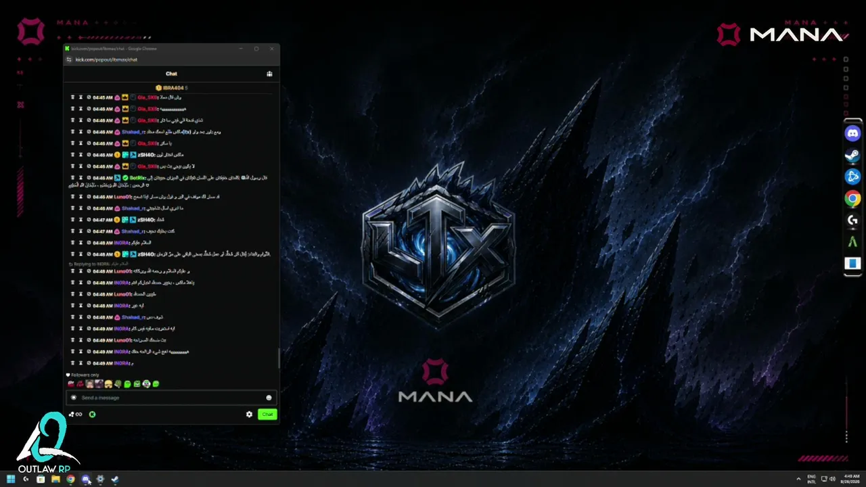Click the green Kick logo icon below the message box
866x487 pixels.
point(93,415)
